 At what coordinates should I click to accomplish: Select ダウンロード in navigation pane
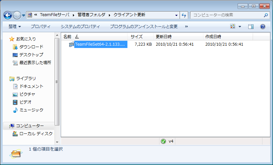click(x=31, y=47)
